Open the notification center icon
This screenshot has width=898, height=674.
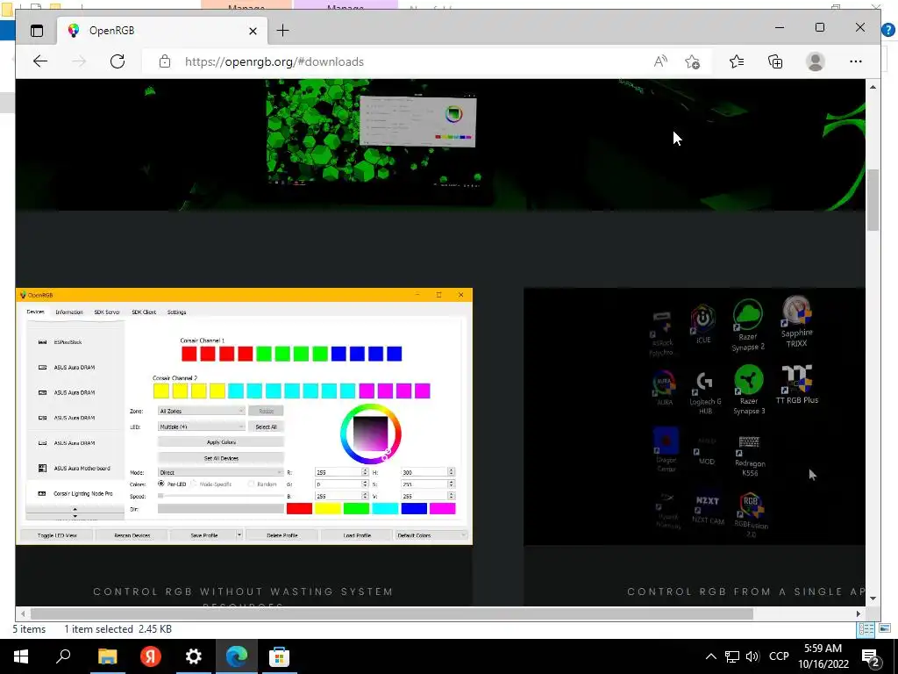point(871,656)
